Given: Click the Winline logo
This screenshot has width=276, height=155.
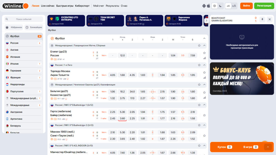Looking at the screenshot, I should [x=15, y=6].
